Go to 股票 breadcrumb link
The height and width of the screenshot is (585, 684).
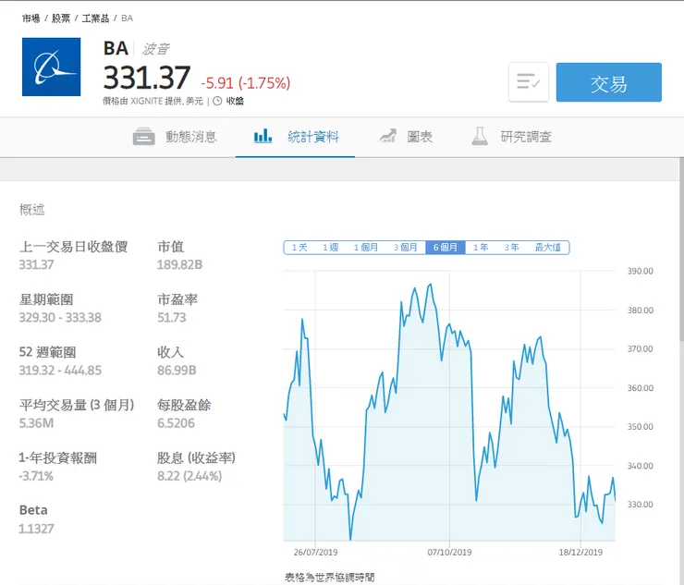pyautogui.click(x=61, y=18)
